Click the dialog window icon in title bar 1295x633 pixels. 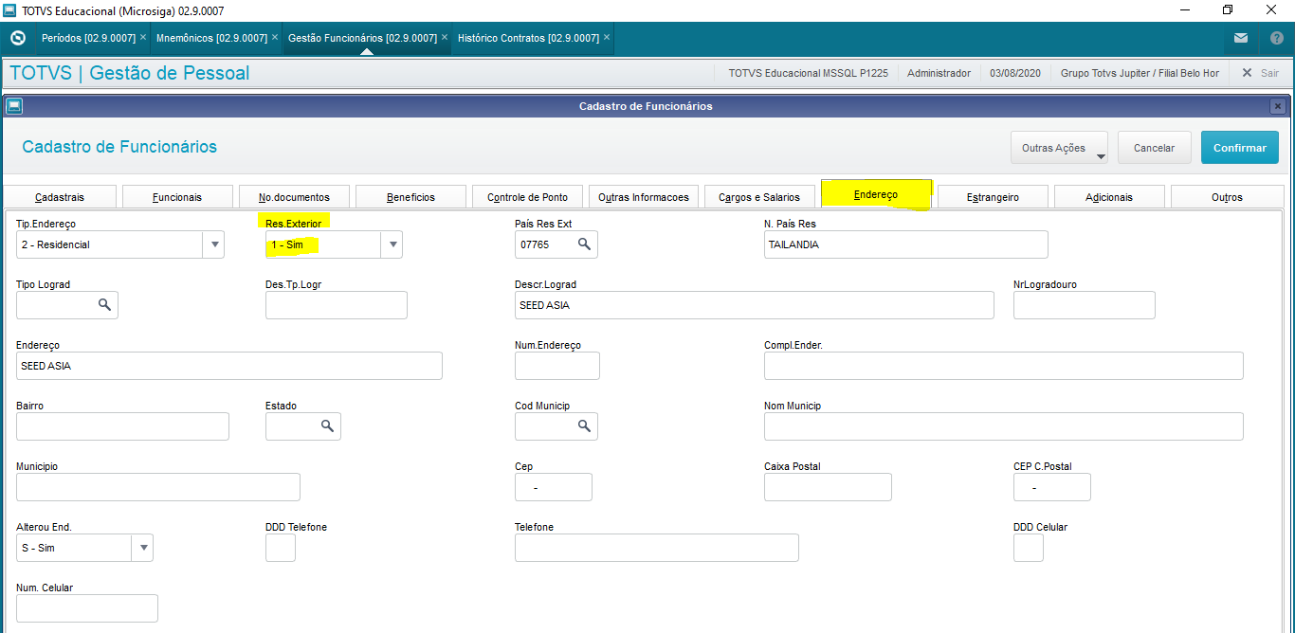coord(12,106)
